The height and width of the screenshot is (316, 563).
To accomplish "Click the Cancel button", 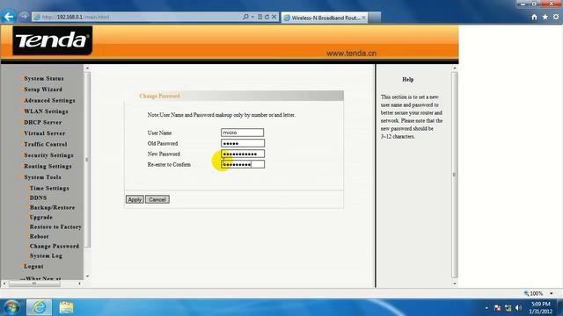I will click(x=157, y=199).
